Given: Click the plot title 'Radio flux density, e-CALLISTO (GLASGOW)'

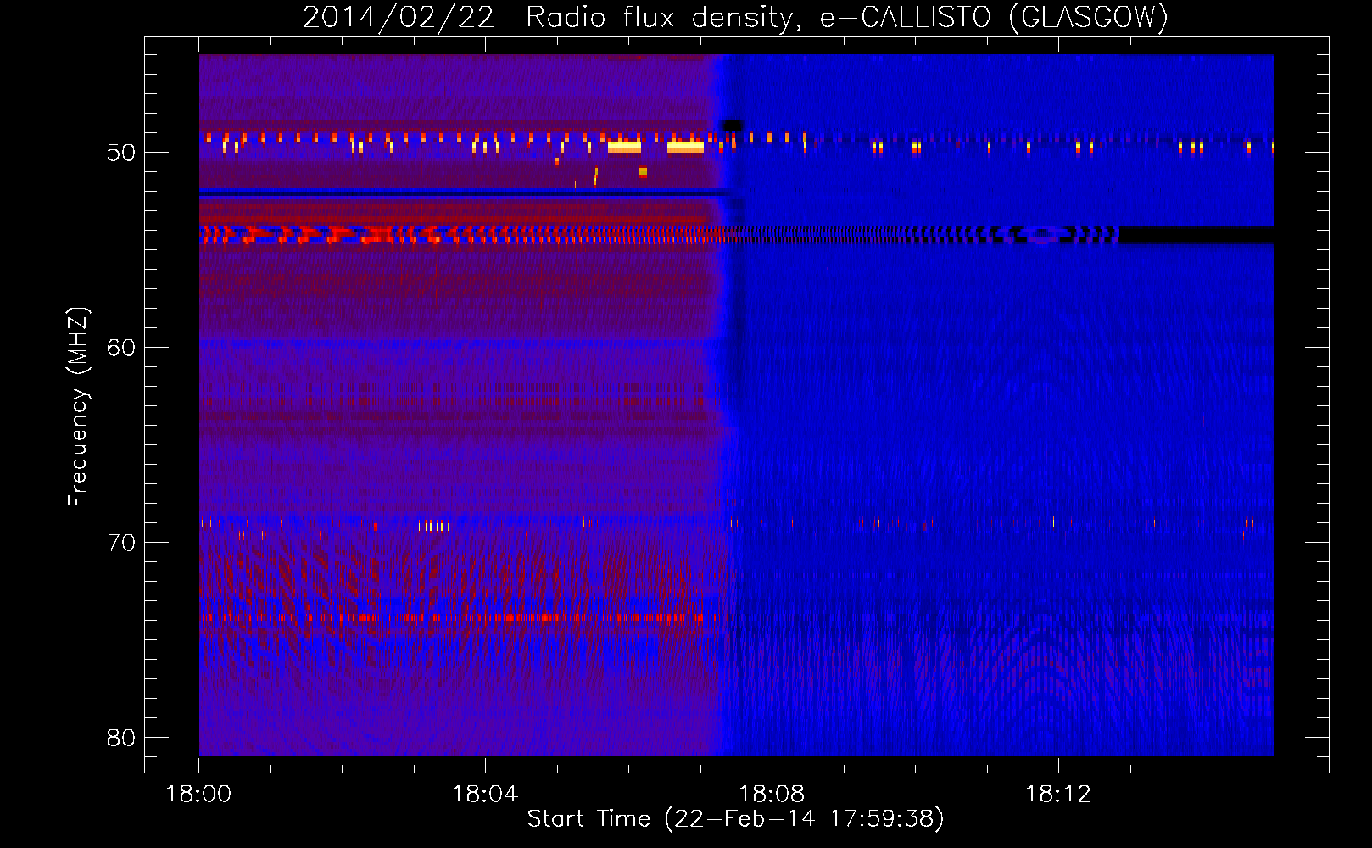Looking at the screenshot, I should click(847, 17).
